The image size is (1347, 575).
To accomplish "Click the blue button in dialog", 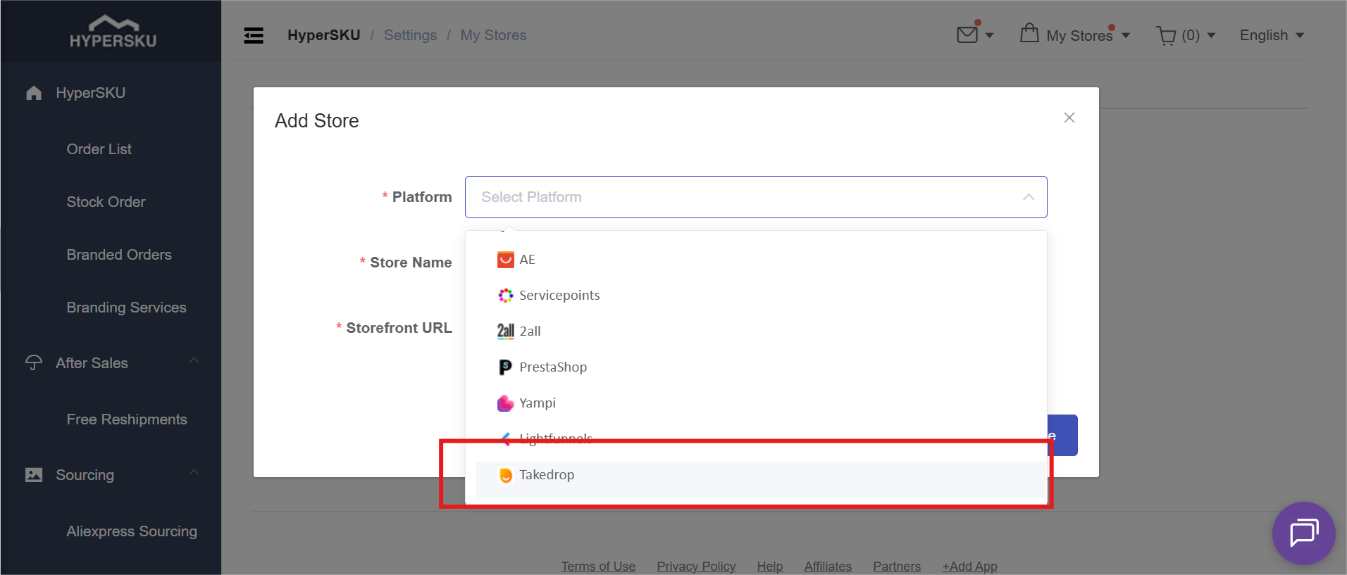I will [1063, 435].
